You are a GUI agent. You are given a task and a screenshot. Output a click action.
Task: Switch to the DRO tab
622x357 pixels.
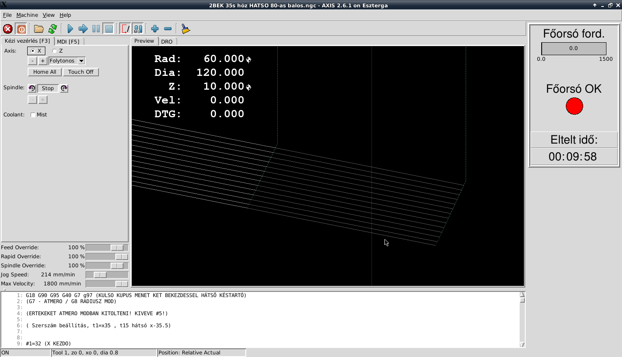click(x=167, y=41)
